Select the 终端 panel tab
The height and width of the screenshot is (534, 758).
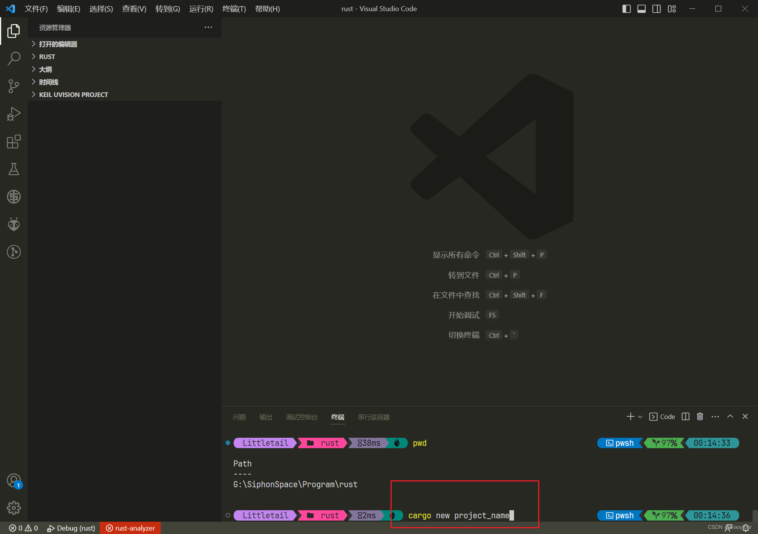338,417
